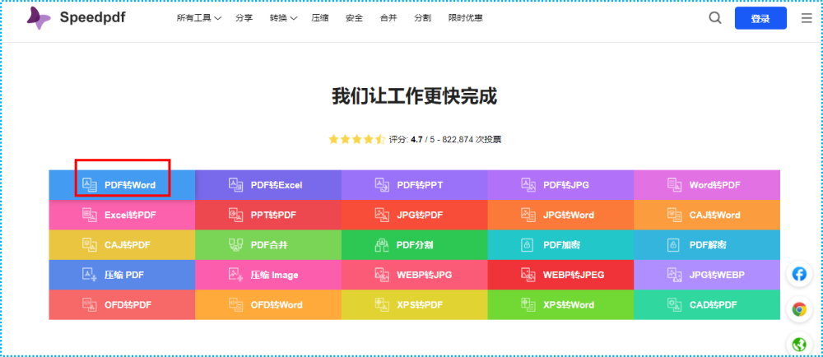Click the JPG转WEBP tile icon
The image size is (823, 357).
click(x=675, y=274)
